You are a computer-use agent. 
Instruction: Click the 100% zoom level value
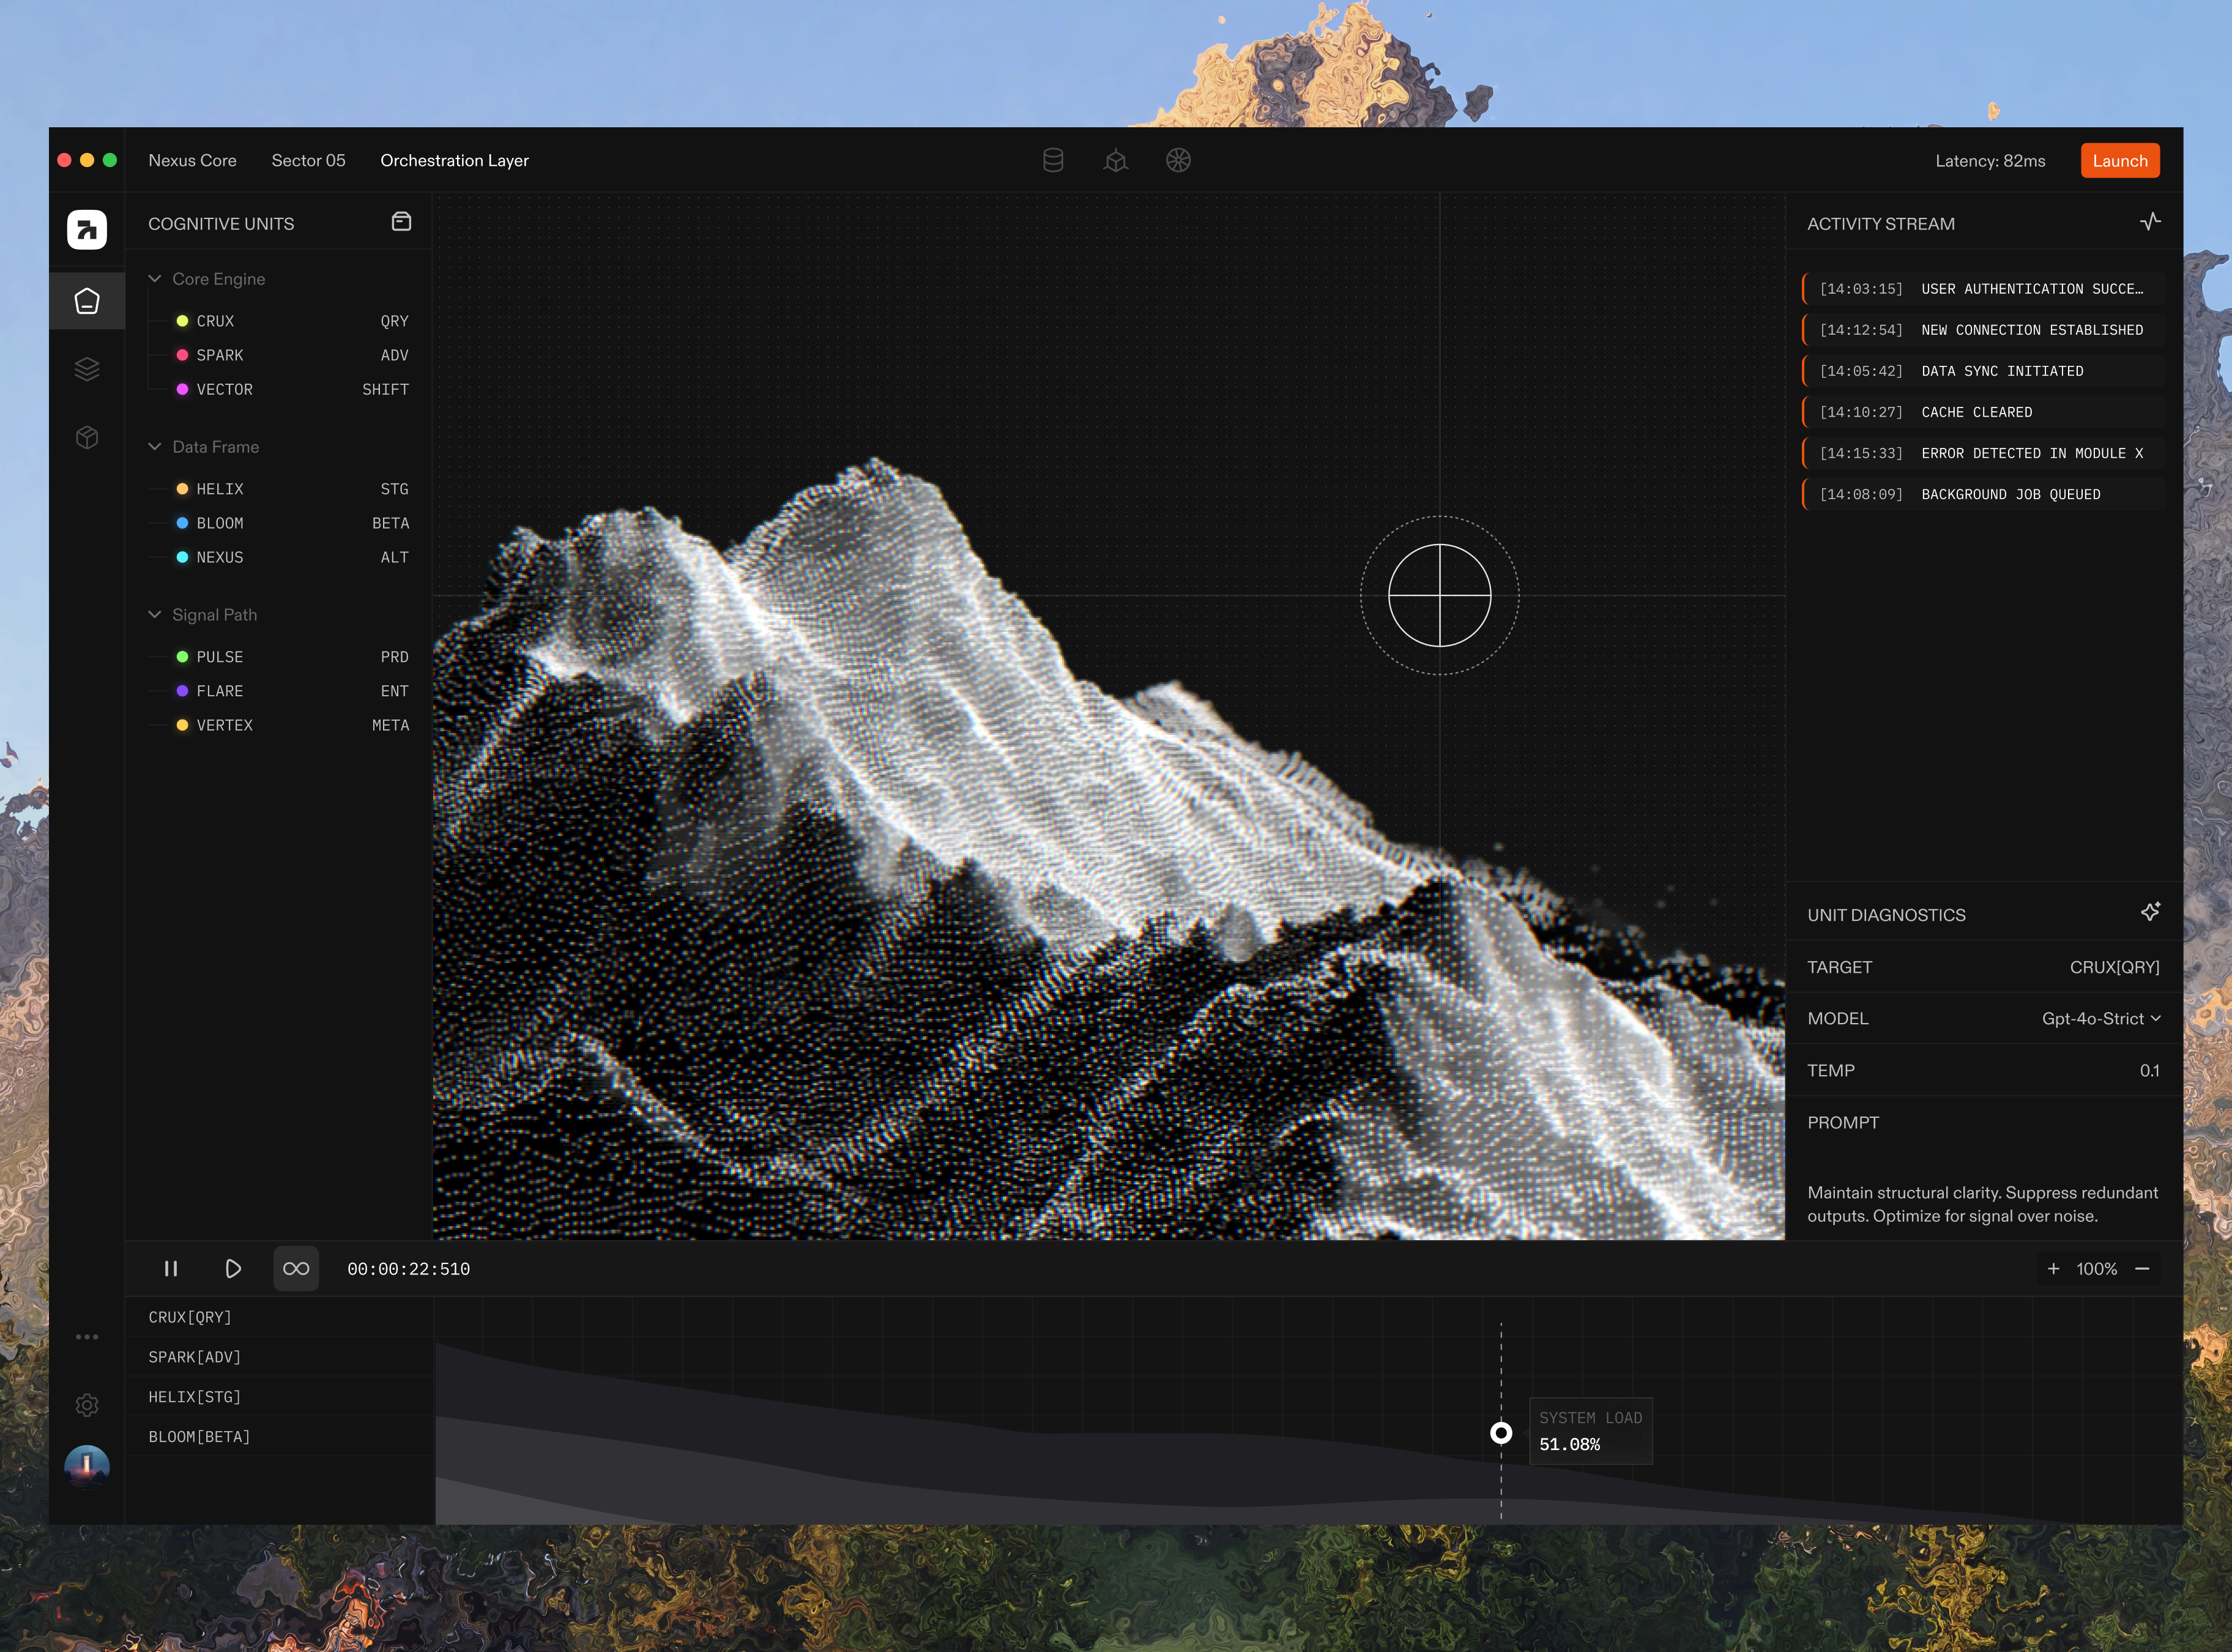(2096, 1269)
